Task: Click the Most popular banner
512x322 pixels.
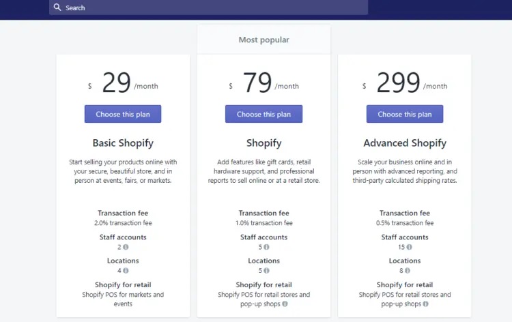Action: click(264, 40)
